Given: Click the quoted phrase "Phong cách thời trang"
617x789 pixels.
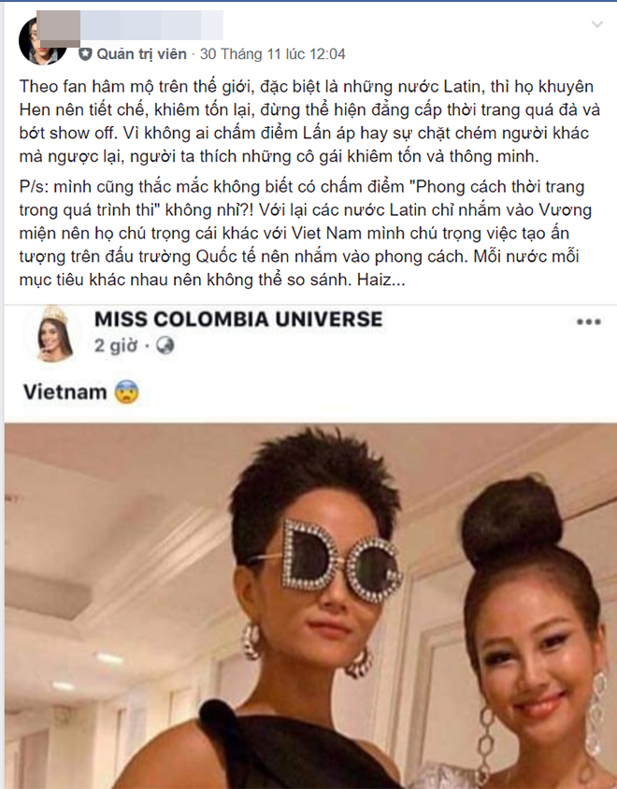Looking at the screenshot, I should coord(496,187).
